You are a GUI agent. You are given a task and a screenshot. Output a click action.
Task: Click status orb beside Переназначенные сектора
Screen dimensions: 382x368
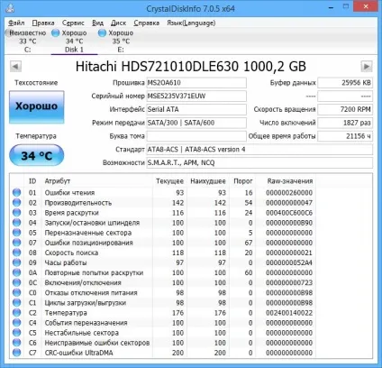click(x=17, y=233)
